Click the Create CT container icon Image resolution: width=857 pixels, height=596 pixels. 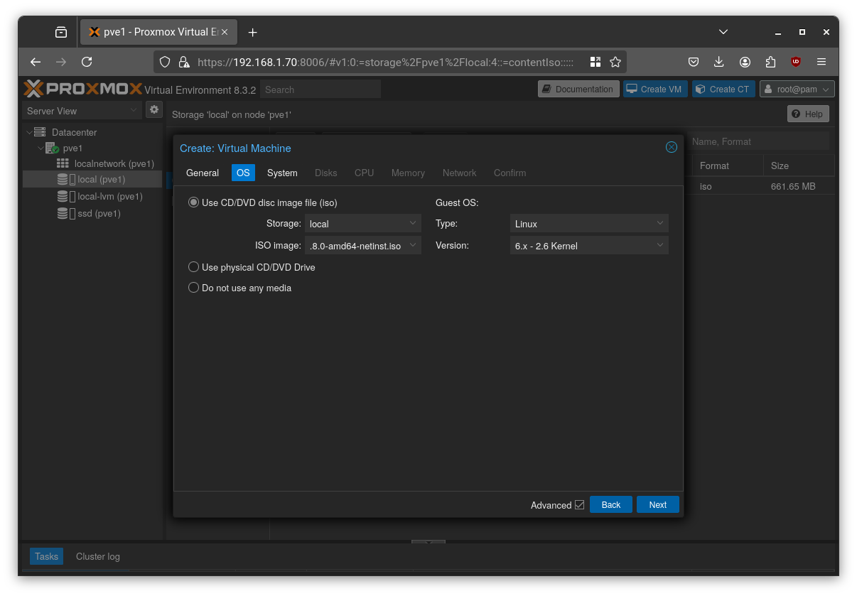pos(699,89)
